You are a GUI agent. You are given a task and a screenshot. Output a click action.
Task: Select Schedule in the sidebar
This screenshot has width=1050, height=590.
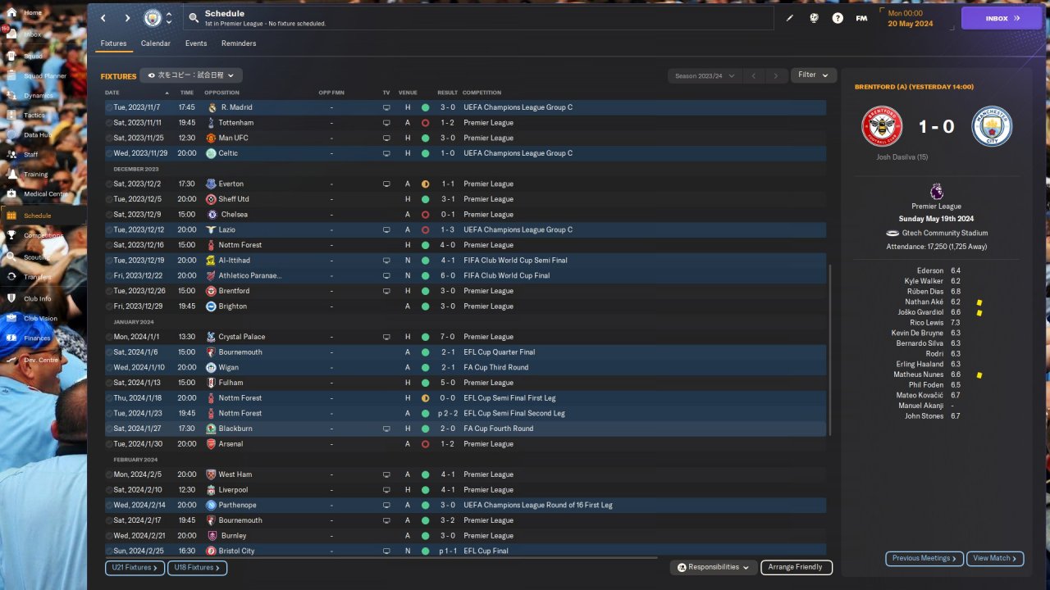click(43, 216)
